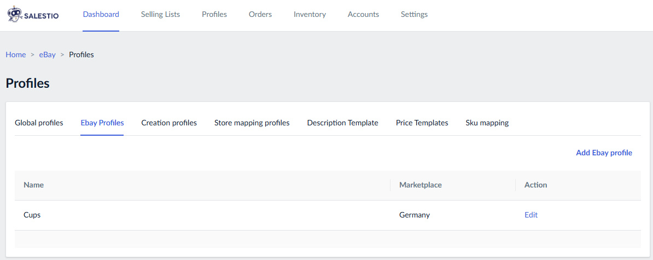Click the Home breadcrumb link
Viewport: 653px width, 260px height.
point(16,55)
